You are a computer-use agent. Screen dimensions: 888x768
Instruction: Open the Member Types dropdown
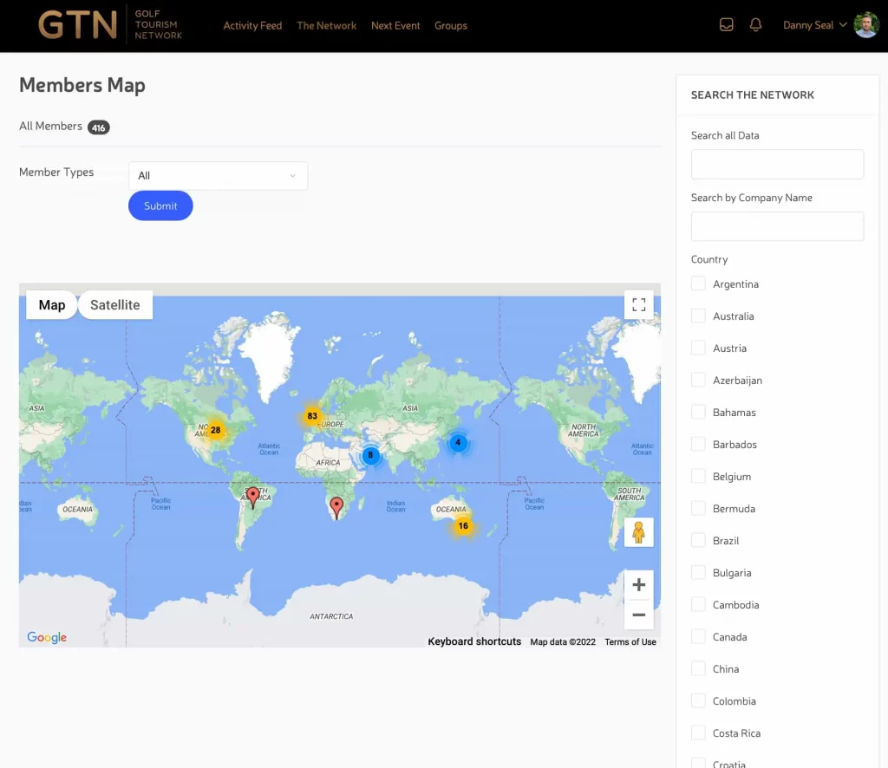[x=218, y=176]
